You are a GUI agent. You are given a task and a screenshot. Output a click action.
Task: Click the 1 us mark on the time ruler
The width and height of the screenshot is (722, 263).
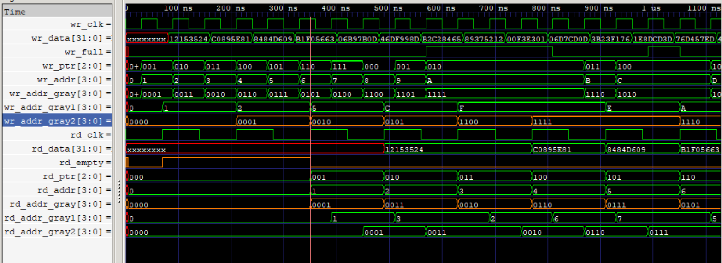tap(651, 8)
